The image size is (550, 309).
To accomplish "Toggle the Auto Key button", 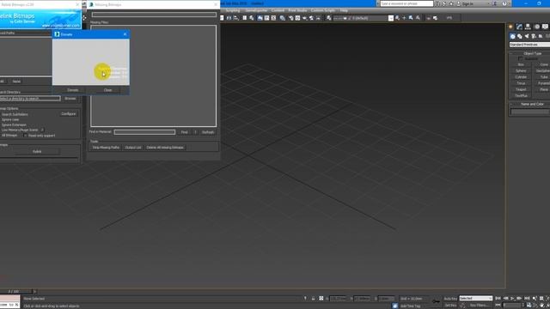I will (x=450, y=299).
